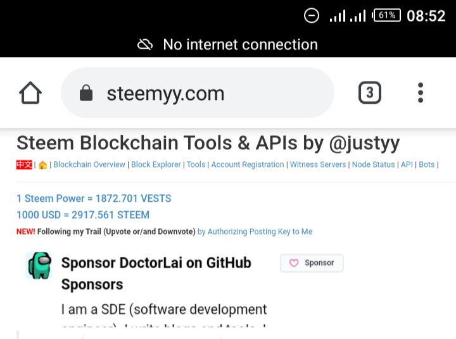Open the Blockchain Overview link
Image resolution: width=456 pixels, height=339 pixels.
pyautogui.click(x=89, y=164)
